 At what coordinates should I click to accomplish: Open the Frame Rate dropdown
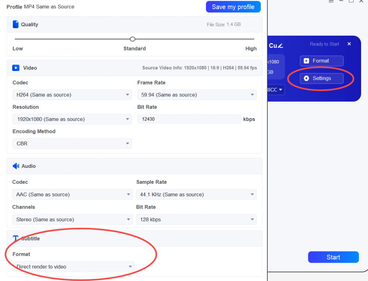pyautogui.click(x=196, y=95)
